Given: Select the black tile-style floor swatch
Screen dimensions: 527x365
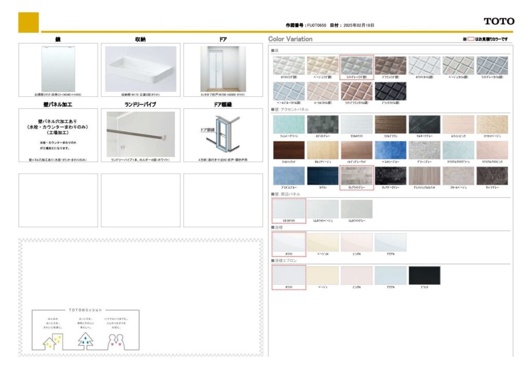Looking at the screenshot, I should click(390, 91).
